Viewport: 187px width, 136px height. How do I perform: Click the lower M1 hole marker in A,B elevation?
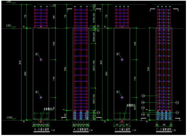pyautogui.click(x=41, y=97)
